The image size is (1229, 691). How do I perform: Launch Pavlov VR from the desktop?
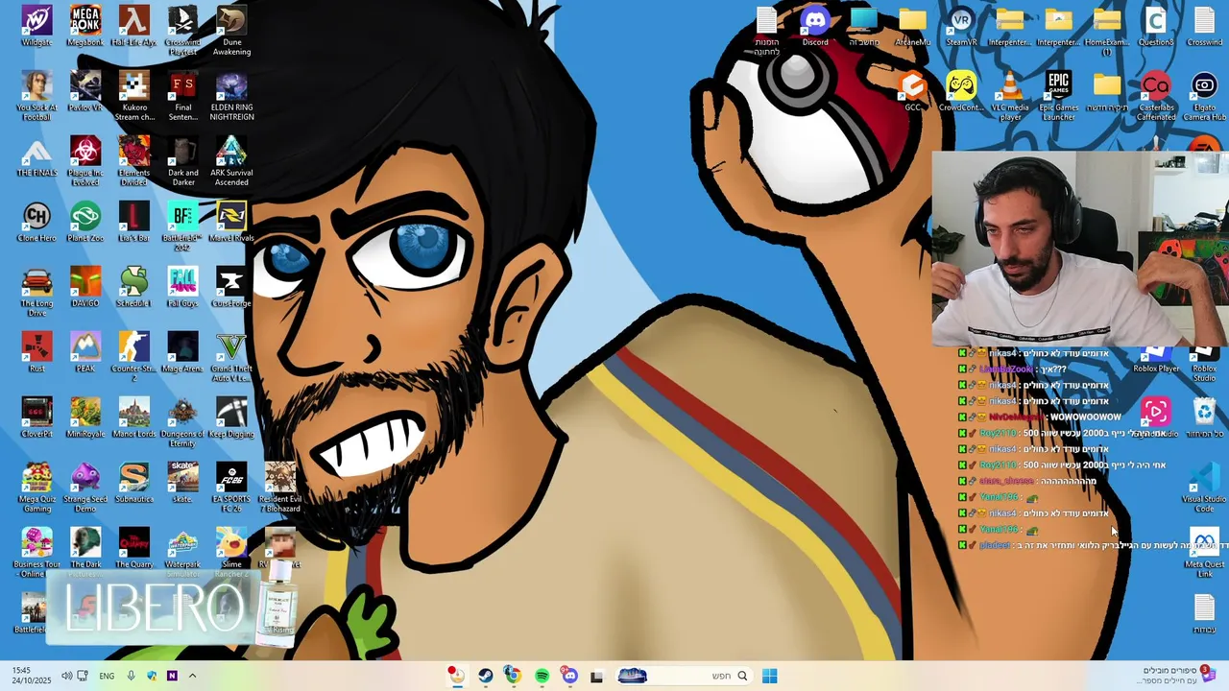click(85, 91)
